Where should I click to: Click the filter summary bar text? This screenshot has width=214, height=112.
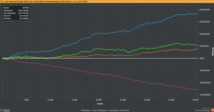(44, 2)
